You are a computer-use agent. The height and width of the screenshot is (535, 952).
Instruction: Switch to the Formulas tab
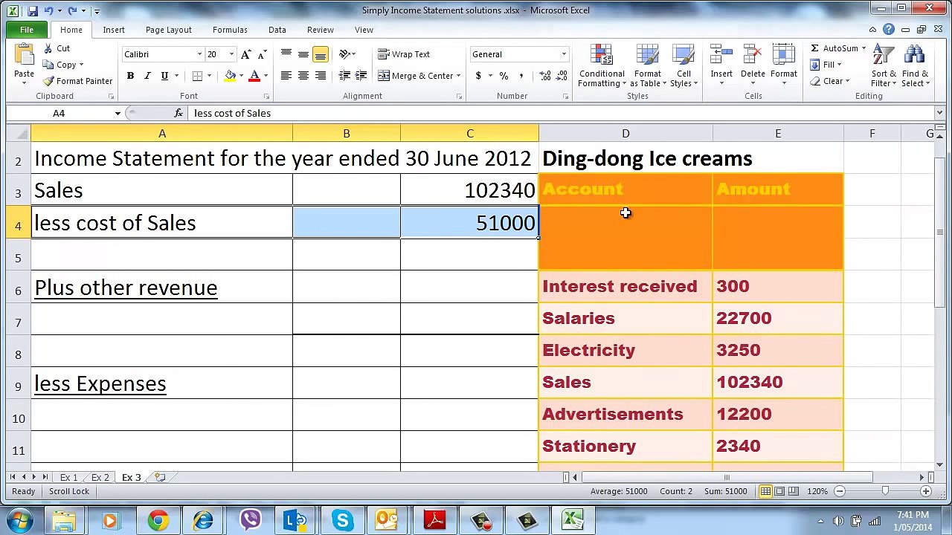coord(230,30)
